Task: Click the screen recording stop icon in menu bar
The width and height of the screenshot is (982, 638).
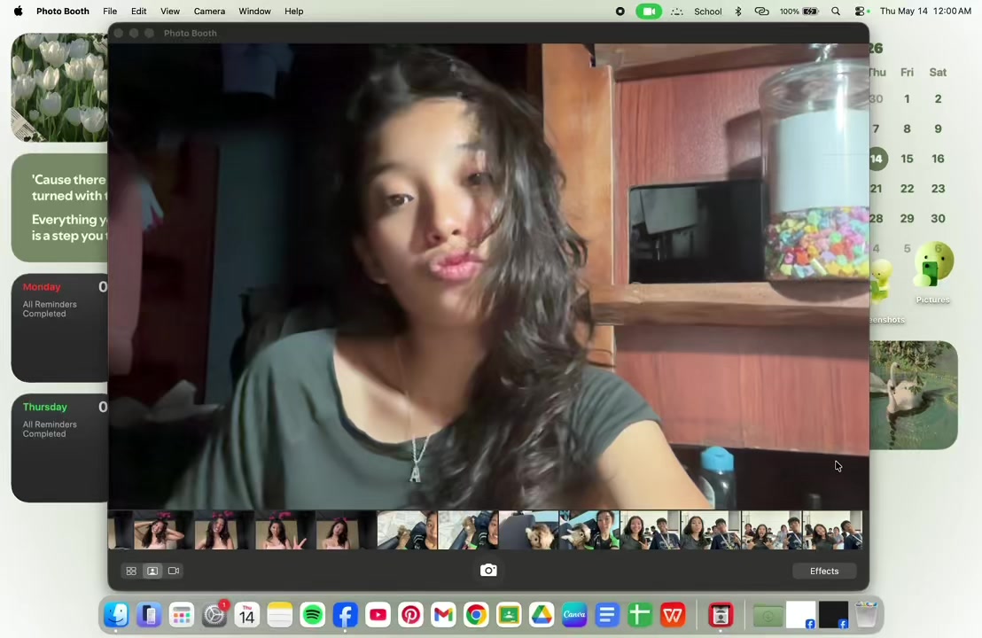Action: 620,12
